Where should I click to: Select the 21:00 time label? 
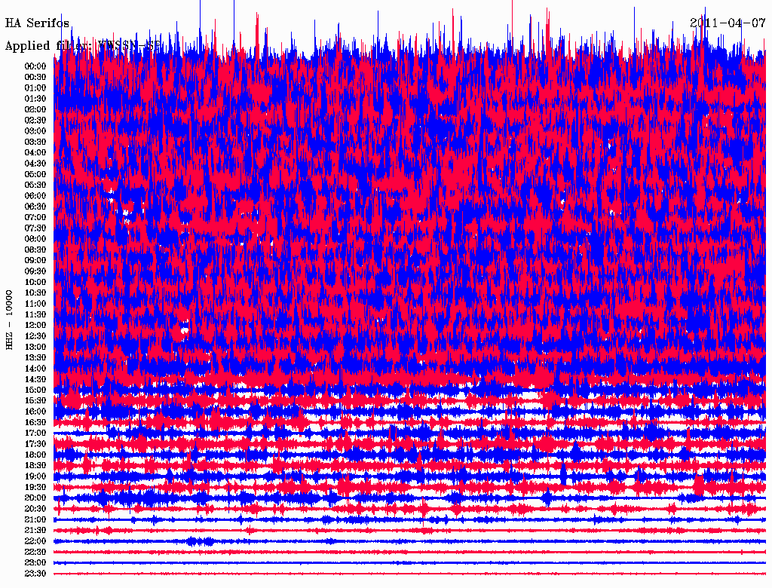point(35,519)
